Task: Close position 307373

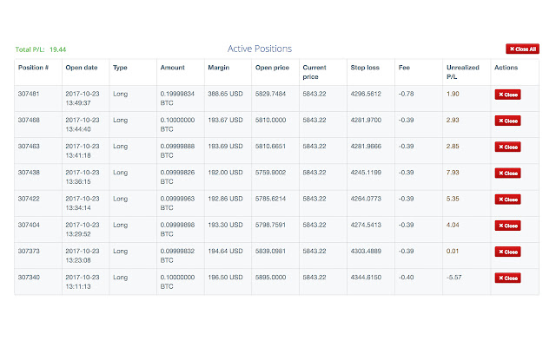Action: (507, 252)
